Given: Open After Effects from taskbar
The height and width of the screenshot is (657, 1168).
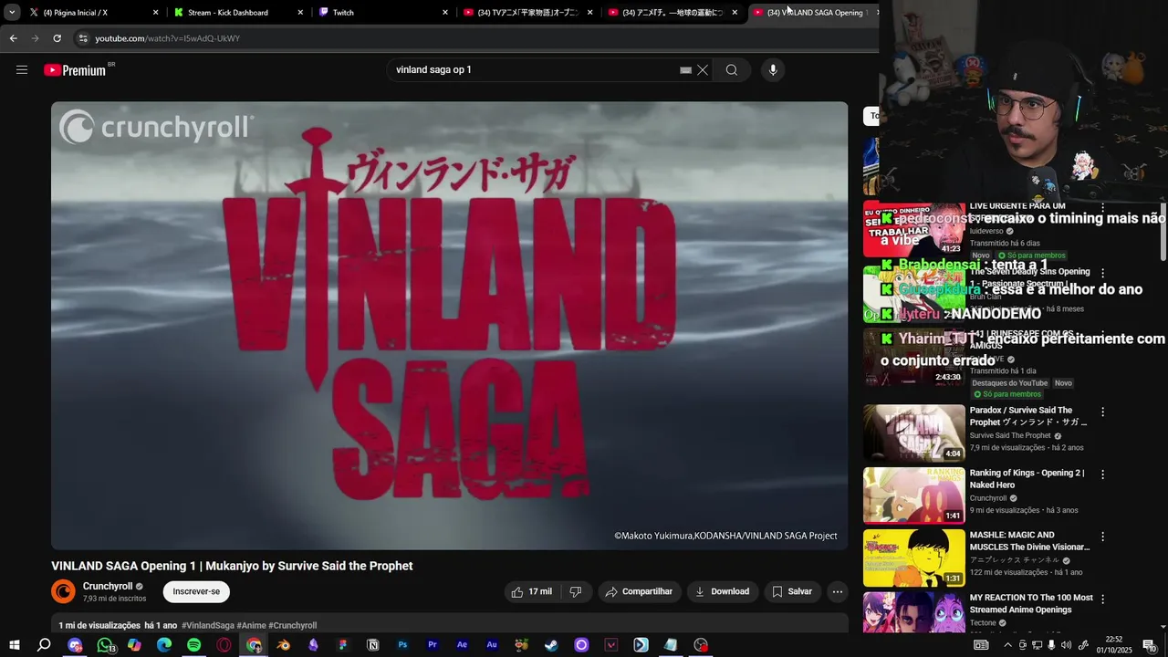Looking at the screenshot, I should coord(462,645).
